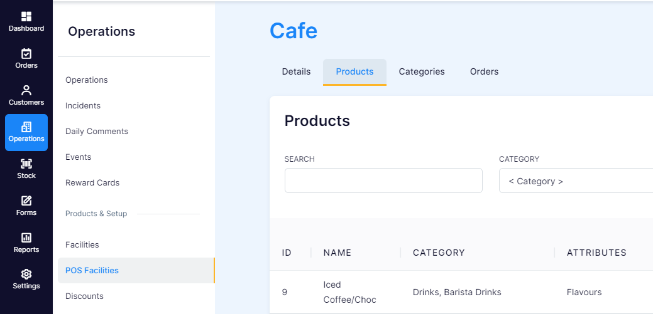Open Facilities under Products & Setup
The width and height of the screenshot is (653, 314).
[82, 244]
